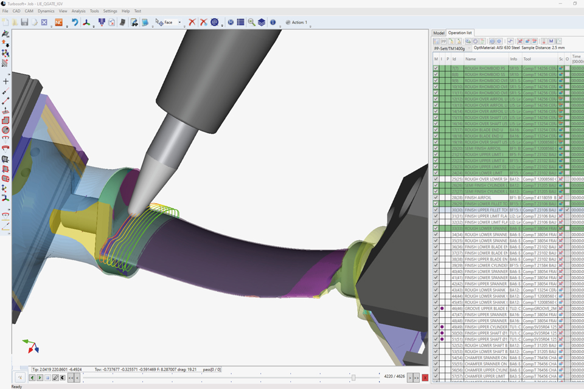Screen dimensions: 584x389
Task: Click the save floppy disk icon
Action: pos(25,22)
